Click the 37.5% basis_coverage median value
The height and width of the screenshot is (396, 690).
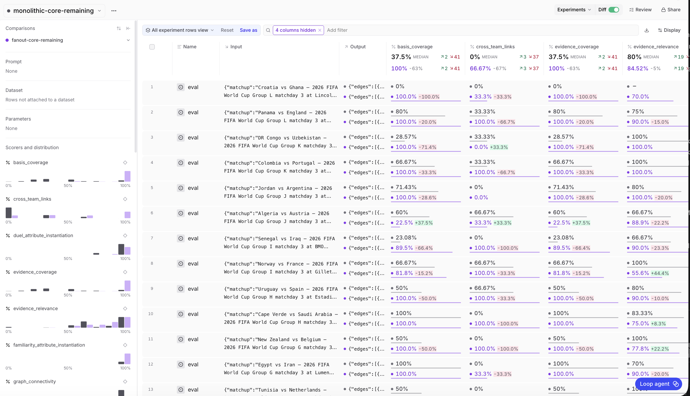[x=401, y=57]
